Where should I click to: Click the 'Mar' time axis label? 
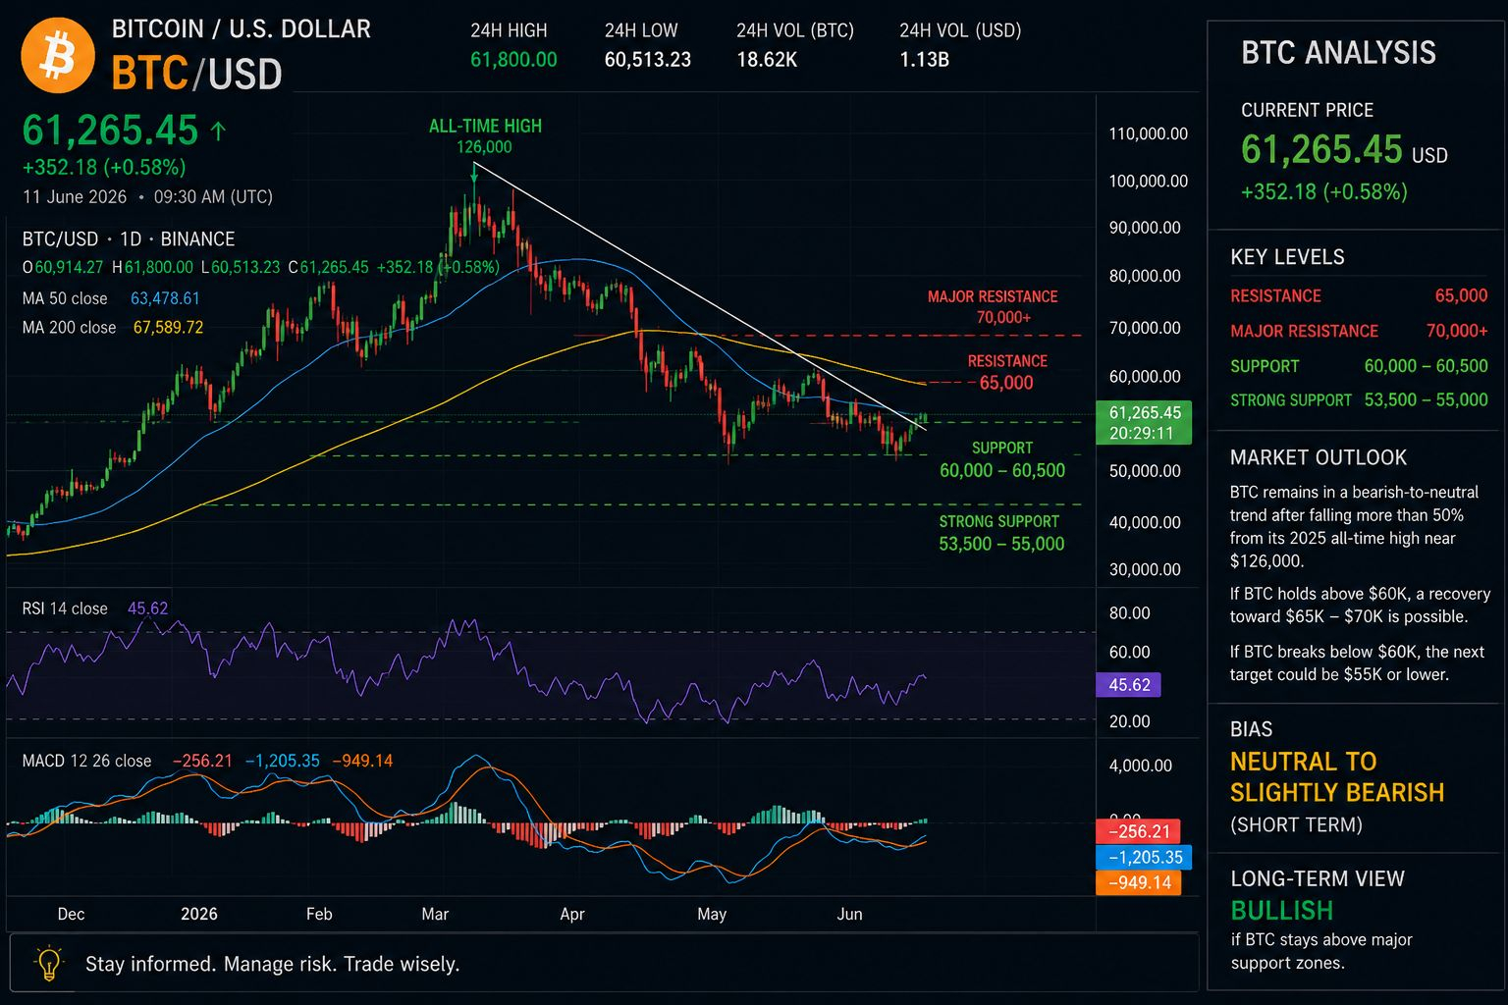435,914
